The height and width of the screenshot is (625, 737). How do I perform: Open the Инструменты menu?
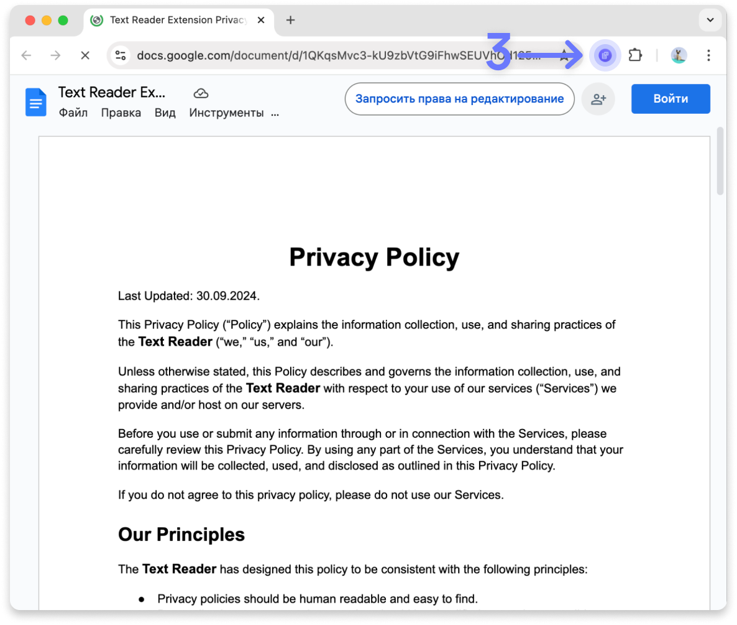click(x=226, y=113)
